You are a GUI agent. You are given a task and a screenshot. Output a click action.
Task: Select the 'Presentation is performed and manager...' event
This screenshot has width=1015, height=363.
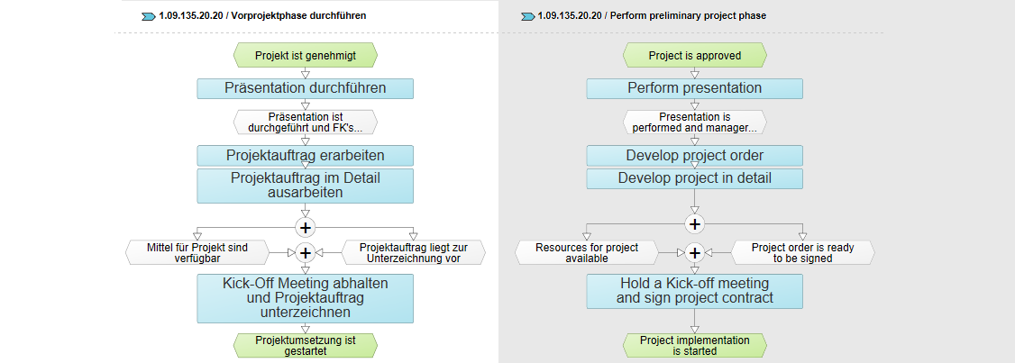click(x=695, y=123)
